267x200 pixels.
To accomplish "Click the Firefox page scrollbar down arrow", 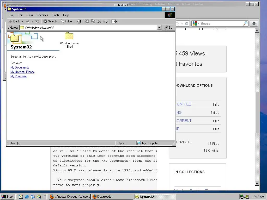I will click(257, 184).
